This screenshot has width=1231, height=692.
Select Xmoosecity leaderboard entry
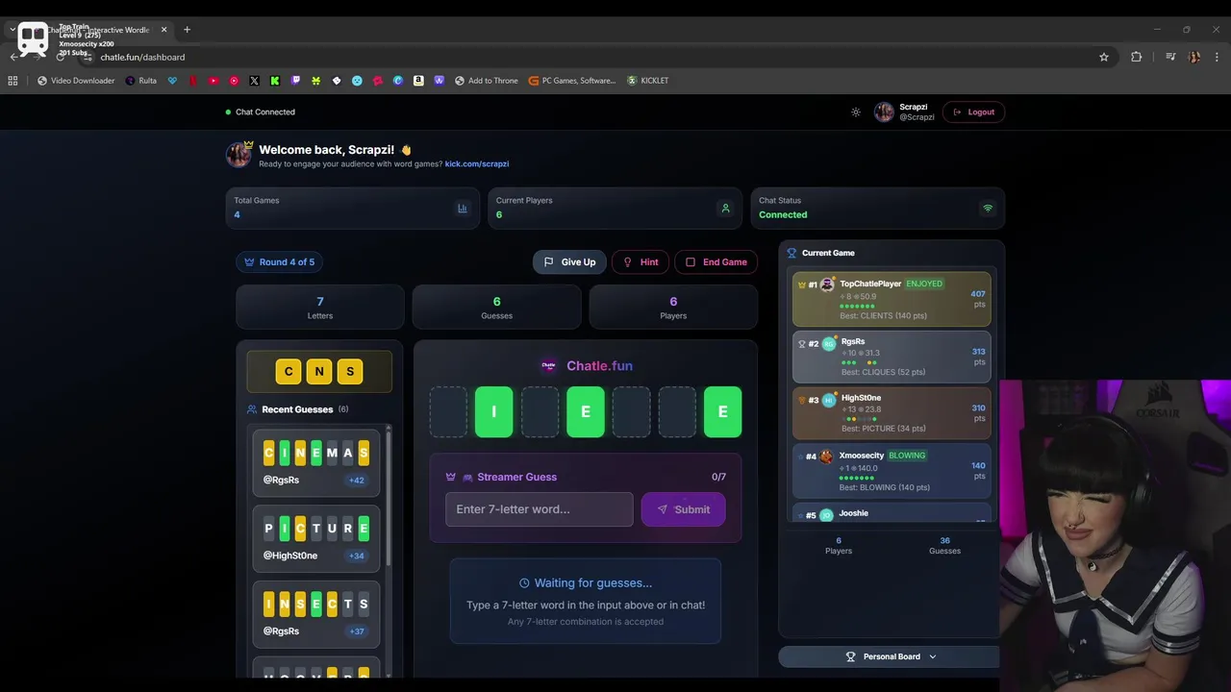(x=892, y=471)
